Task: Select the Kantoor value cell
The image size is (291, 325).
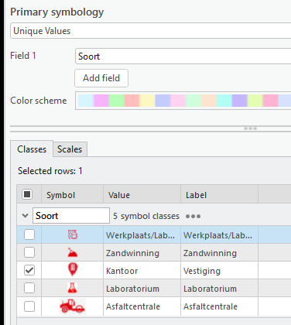Action: coord(142,271)
